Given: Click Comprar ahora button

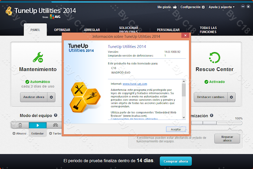Looking at the screenshot, I should click(176, 161).
